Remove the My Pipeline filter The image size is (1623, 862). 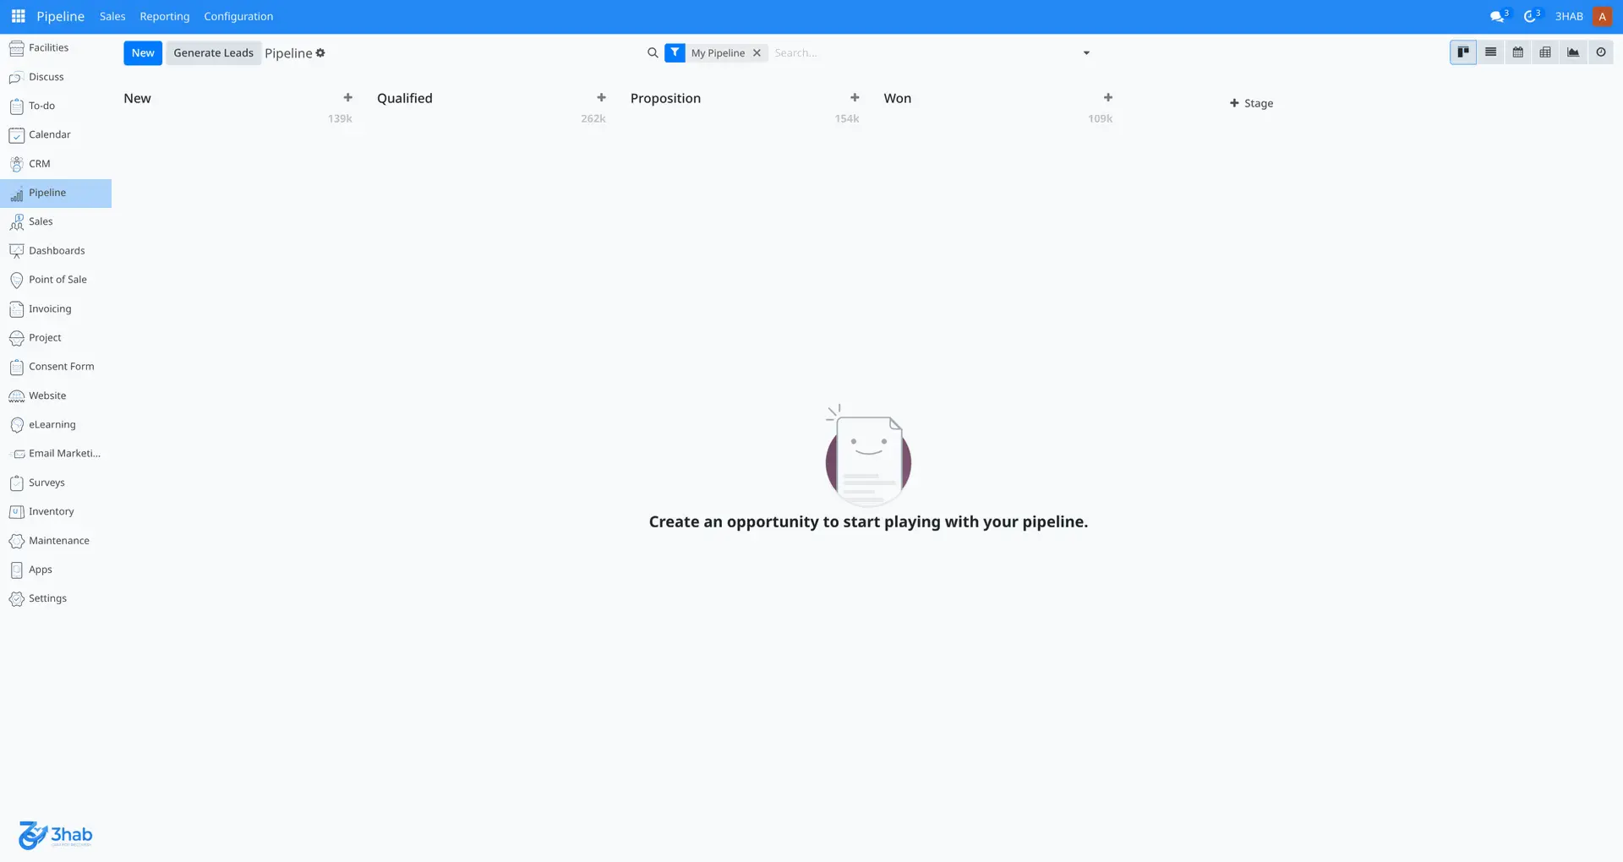(x=757, y=53)
